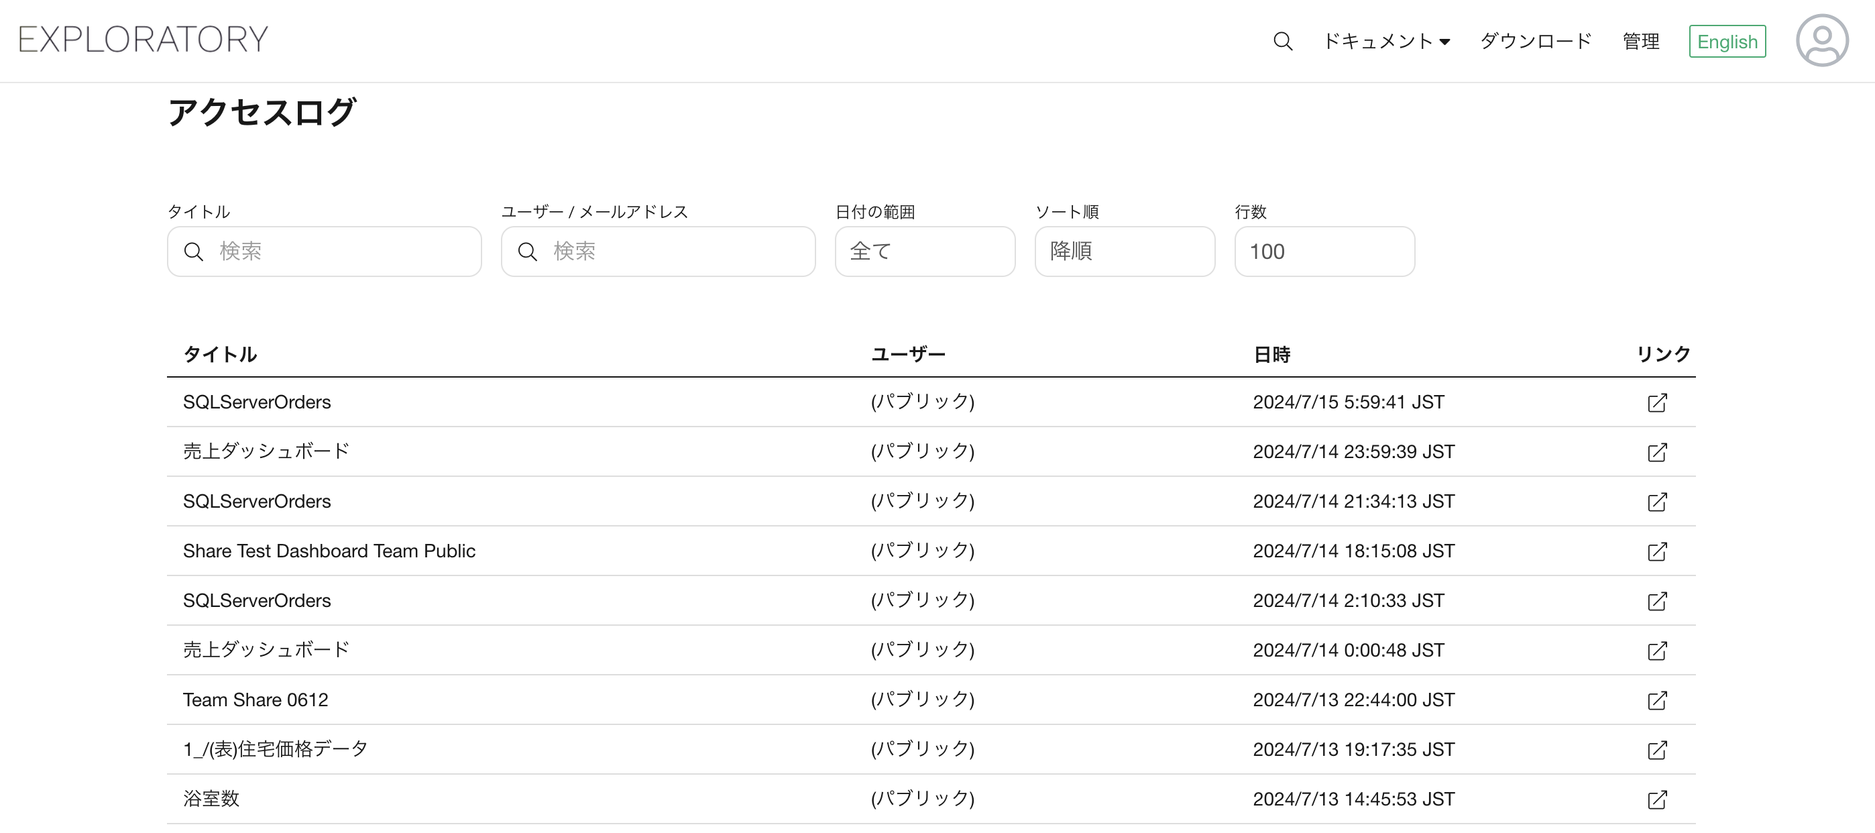Open link for Team Share 0612 row
The height and width of the screenshot is (833, 1875).
click(1657, 700)
